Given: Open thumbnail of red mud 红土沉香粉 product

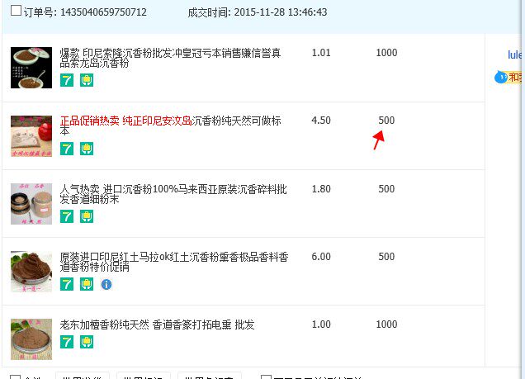Looking at the screenshot, I should pyautogui.click(x=31, y=272).
